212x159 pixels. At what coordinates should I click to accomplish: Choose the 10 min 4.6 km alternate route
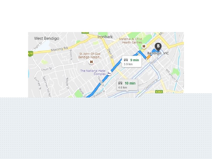tap(127, 85)
